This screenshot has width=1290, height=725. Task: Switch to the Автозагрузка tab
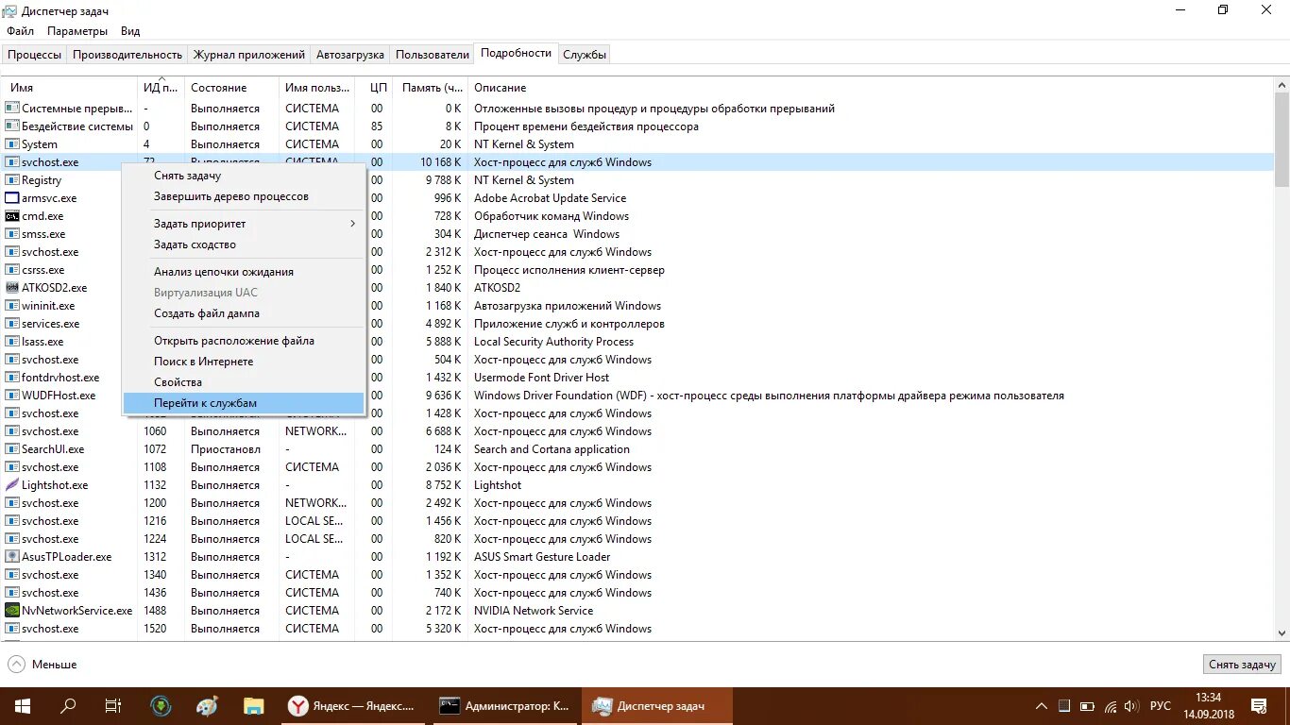pos(350,55)
